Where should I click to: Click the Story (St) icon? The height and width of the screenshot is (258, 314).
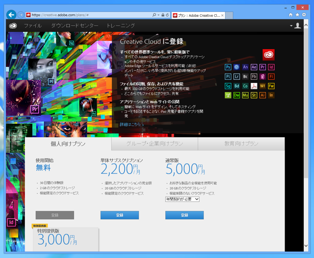(254, 95)
